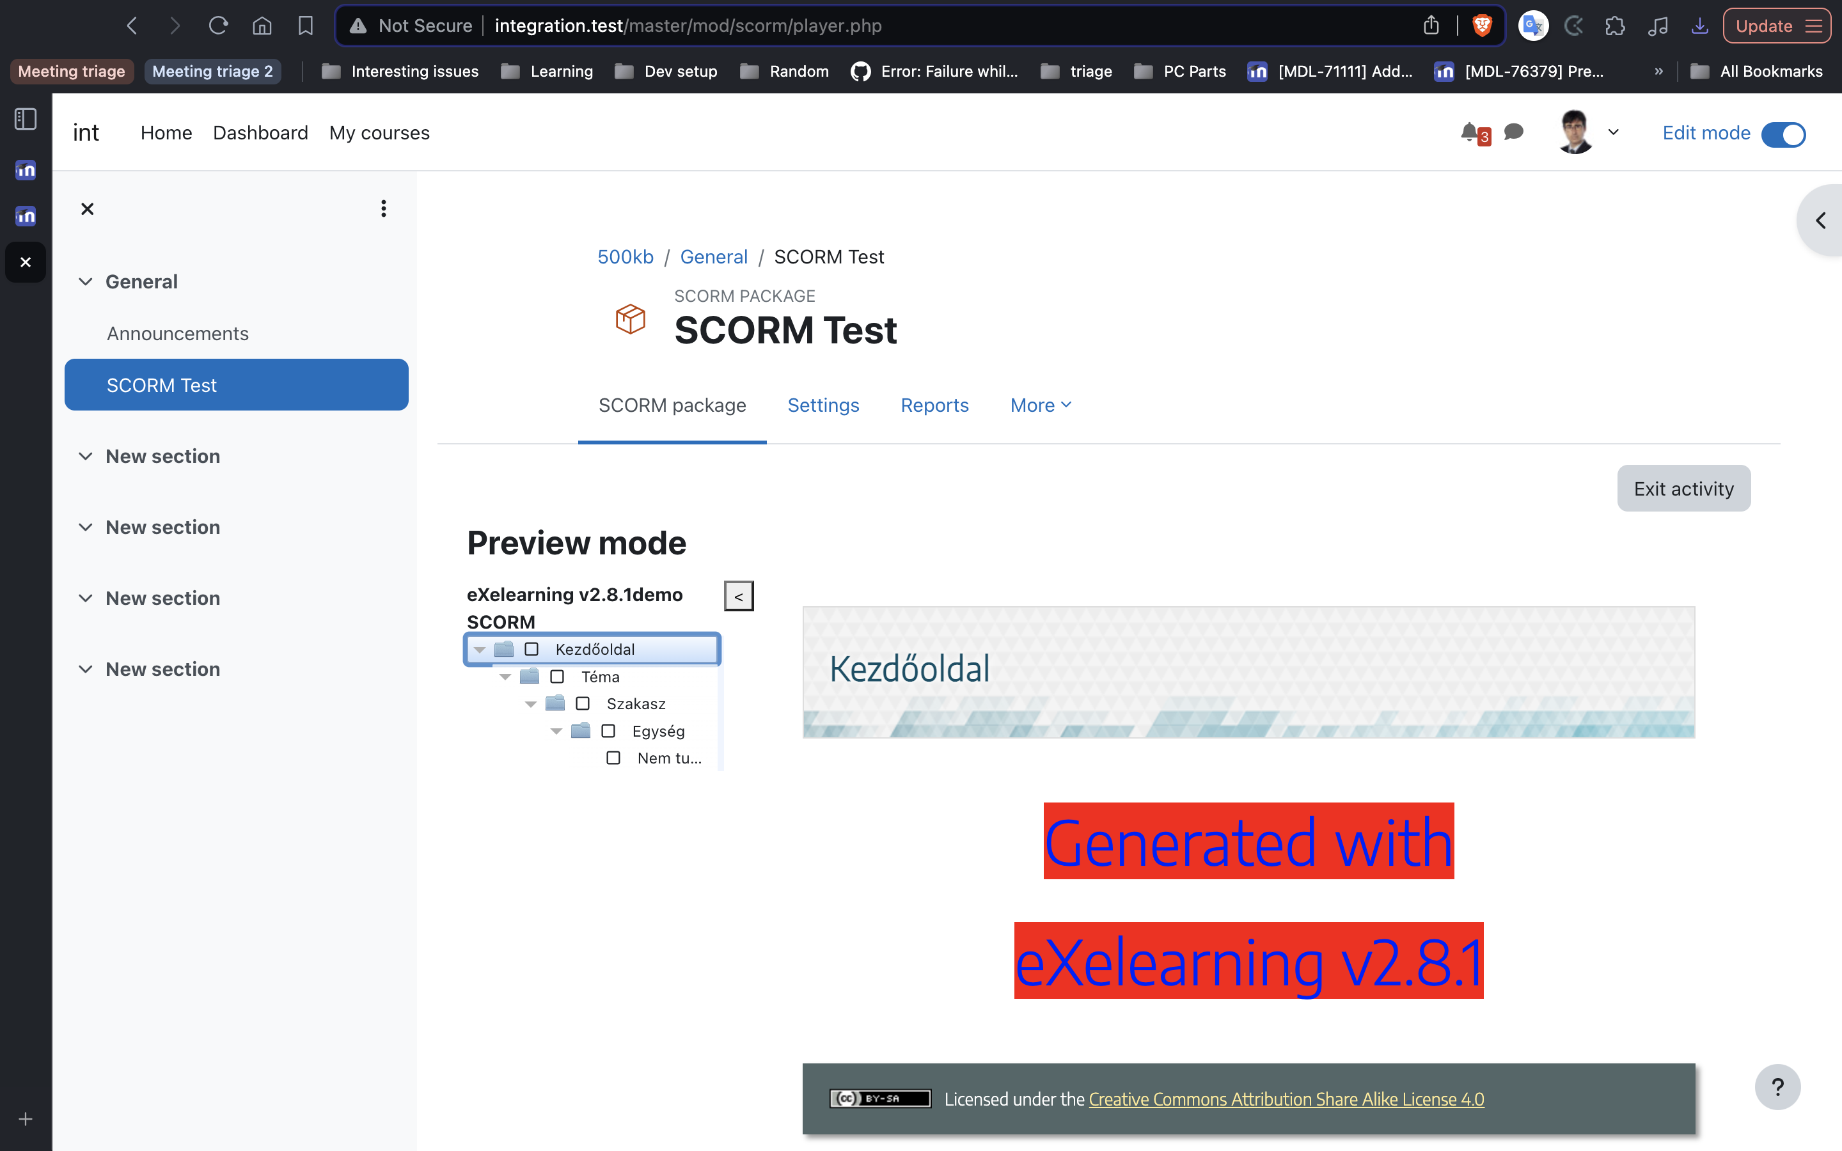Toggle Edit mode switch
This screenshot has width=1842, height=1151.
(1783, 134)
